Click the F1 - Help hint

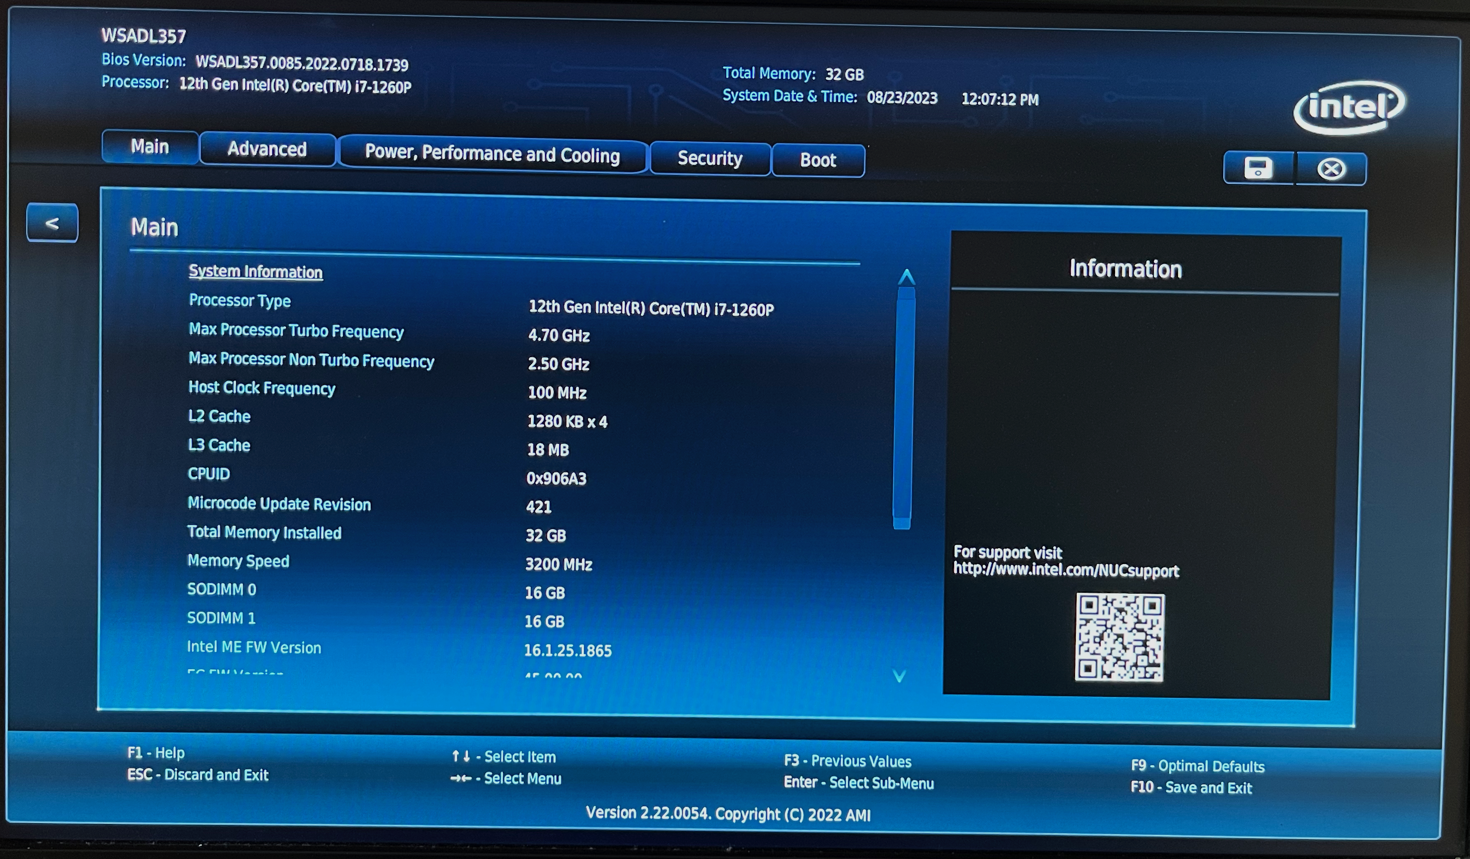point(156,753)
